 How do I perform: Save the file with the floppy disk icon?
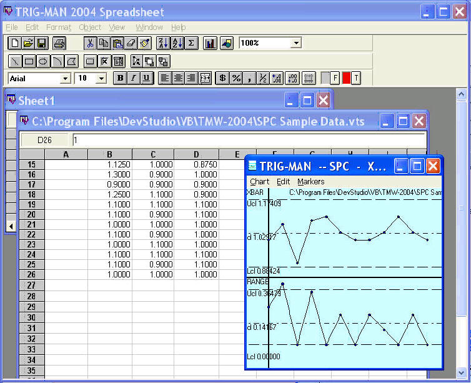coord(42,43)
